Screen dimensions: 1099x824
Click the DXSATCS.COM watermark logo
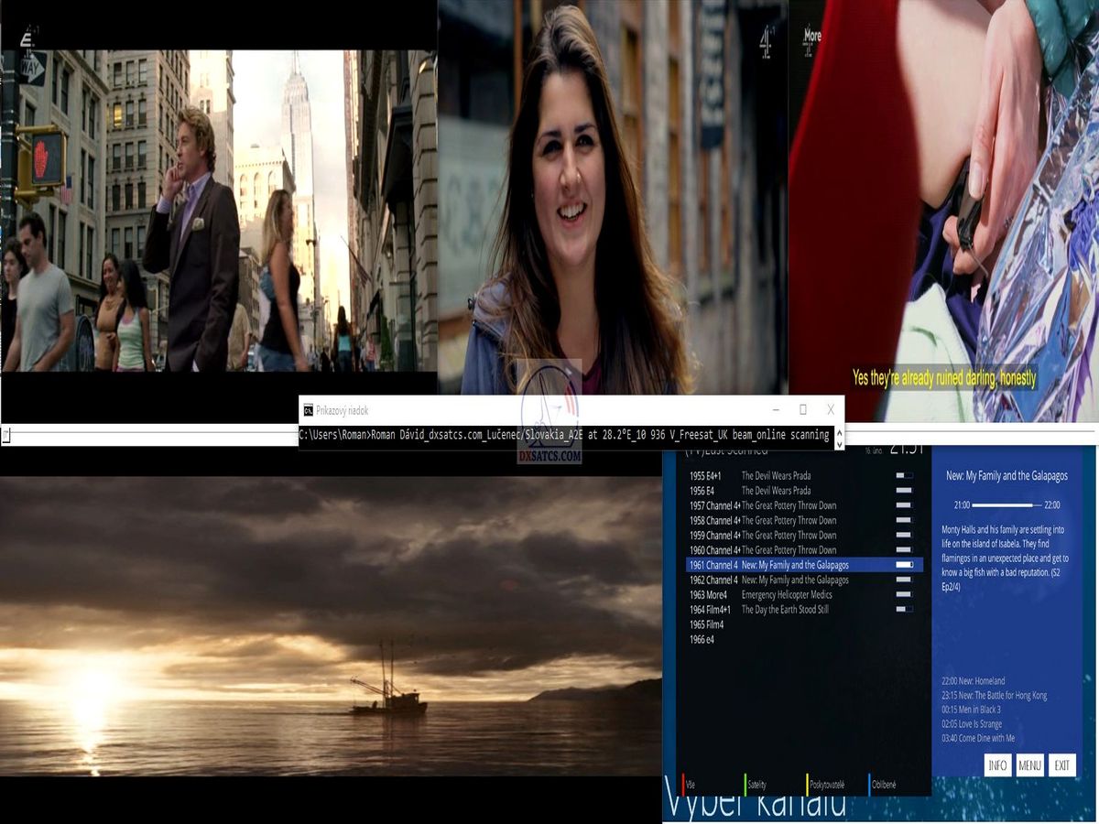(x=549, y=414)
